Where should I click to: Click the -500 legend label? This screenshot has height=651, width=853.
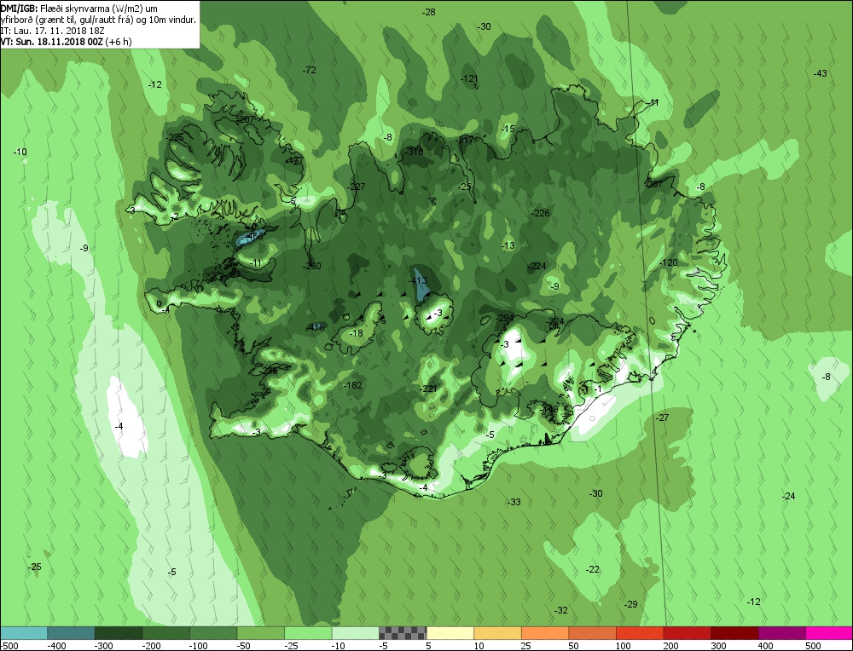pos(9,646)
